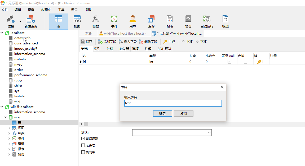Open the 编辑 menu
Image resolution: width=305 pixels, height=166 pixels.
tap(18, 10)
